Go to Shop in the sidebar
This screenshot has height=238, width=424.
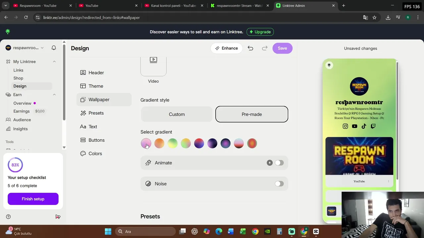pyautogui.click(x=18, y=78)
